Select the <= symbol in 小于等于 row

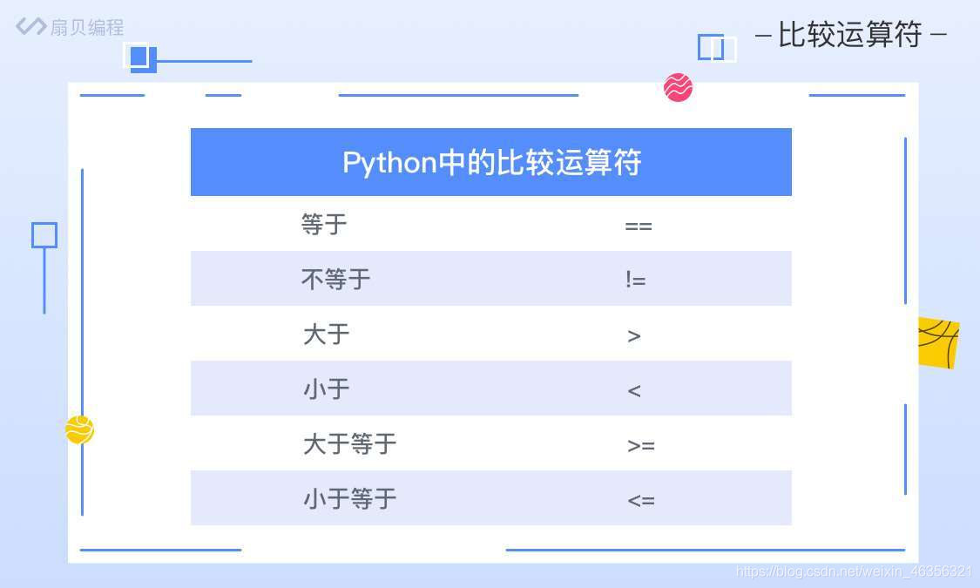[641, 500]
